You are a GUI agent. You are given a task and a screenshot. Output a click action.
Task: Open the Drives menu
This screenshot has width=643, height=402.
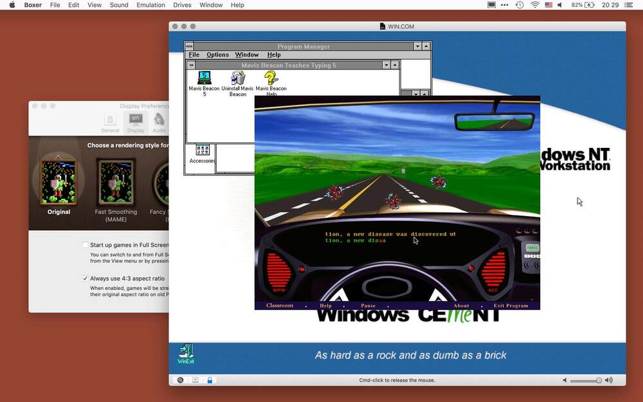(x=182, y=5)
